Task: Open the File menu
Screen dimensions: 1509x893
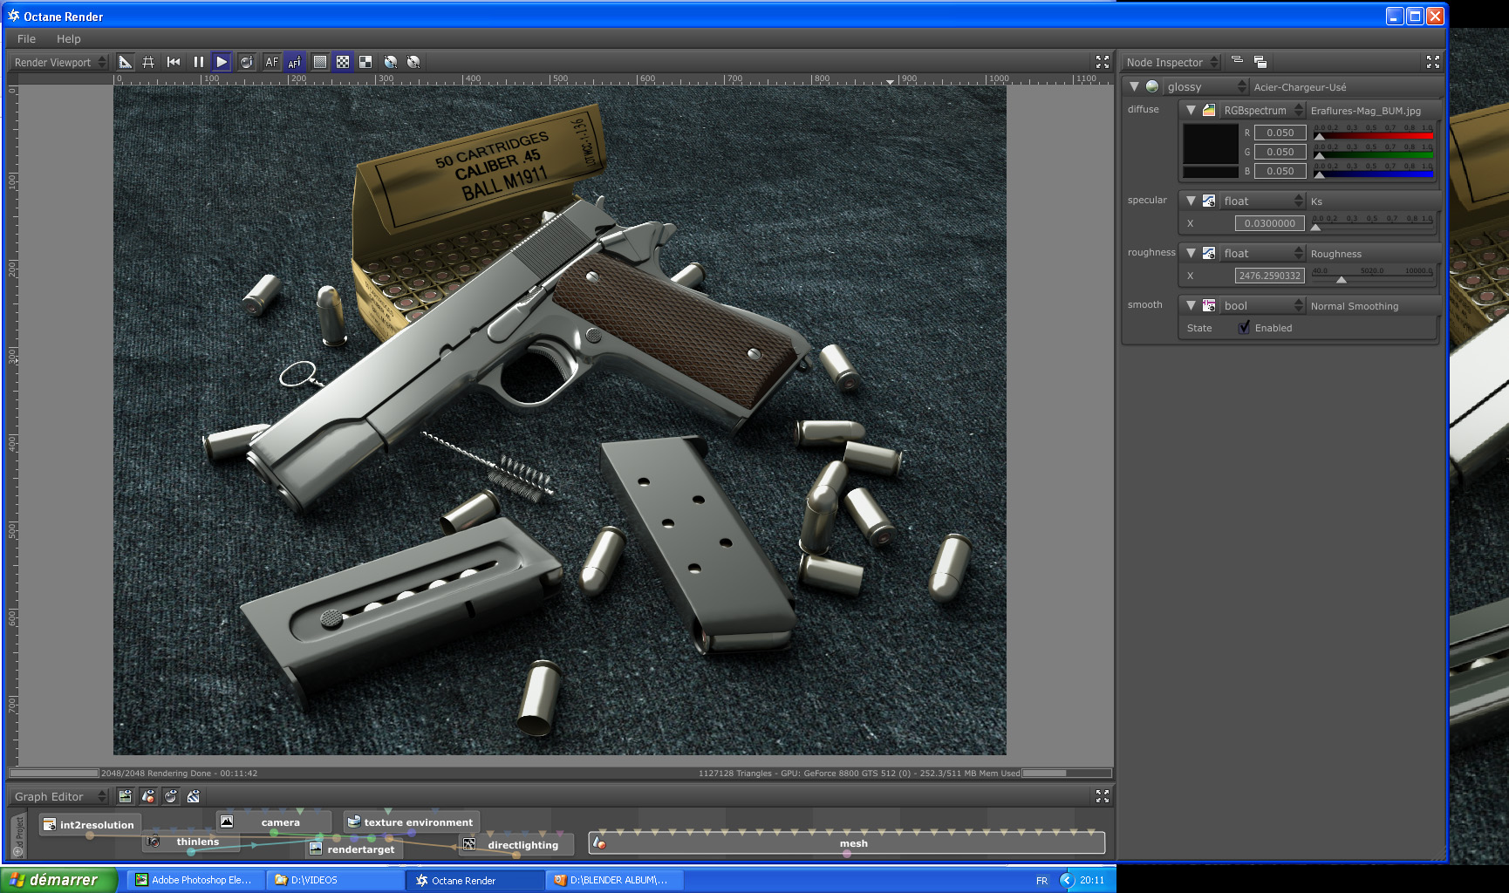Action: coord(26,38)
